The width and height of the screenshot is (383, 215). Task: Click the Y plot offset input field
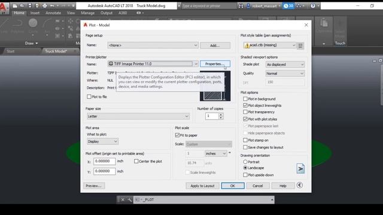coord(104,171)
